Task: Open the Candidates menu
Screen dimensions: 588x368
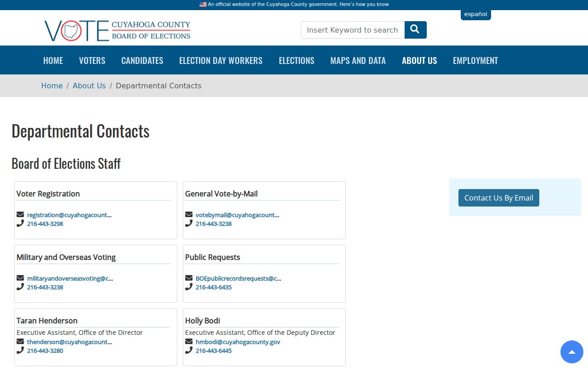Action: click(x=142, y=60)
